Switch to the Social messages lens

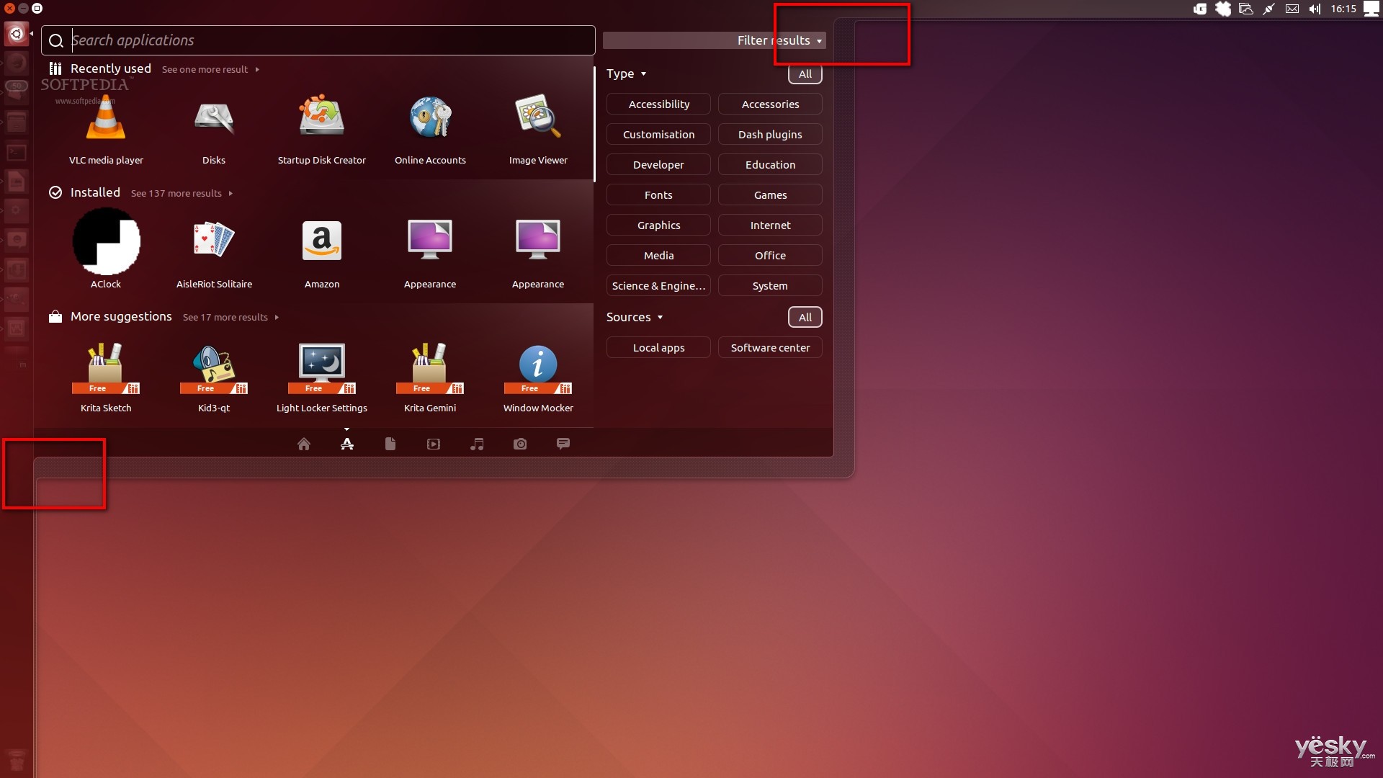[x=563, y=444]
